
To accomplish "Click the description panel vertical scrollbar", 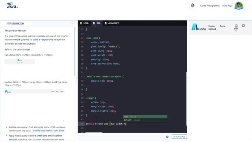I will 74,52.
